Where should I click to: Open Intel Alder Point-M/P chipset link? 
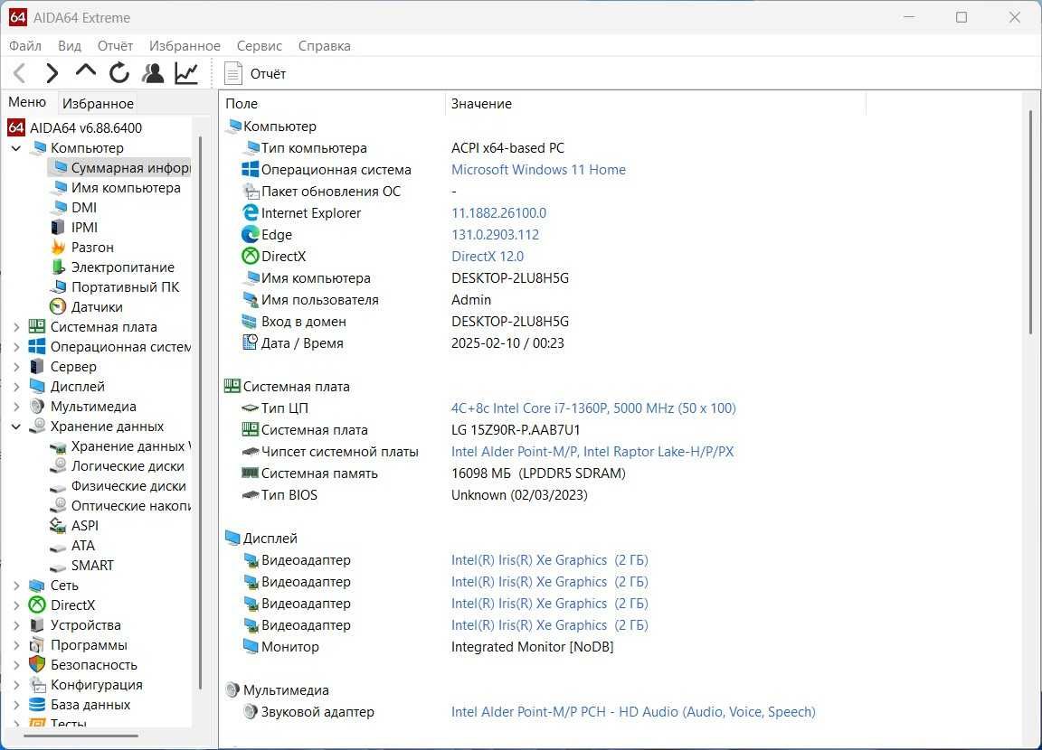(x=592, y=452)
